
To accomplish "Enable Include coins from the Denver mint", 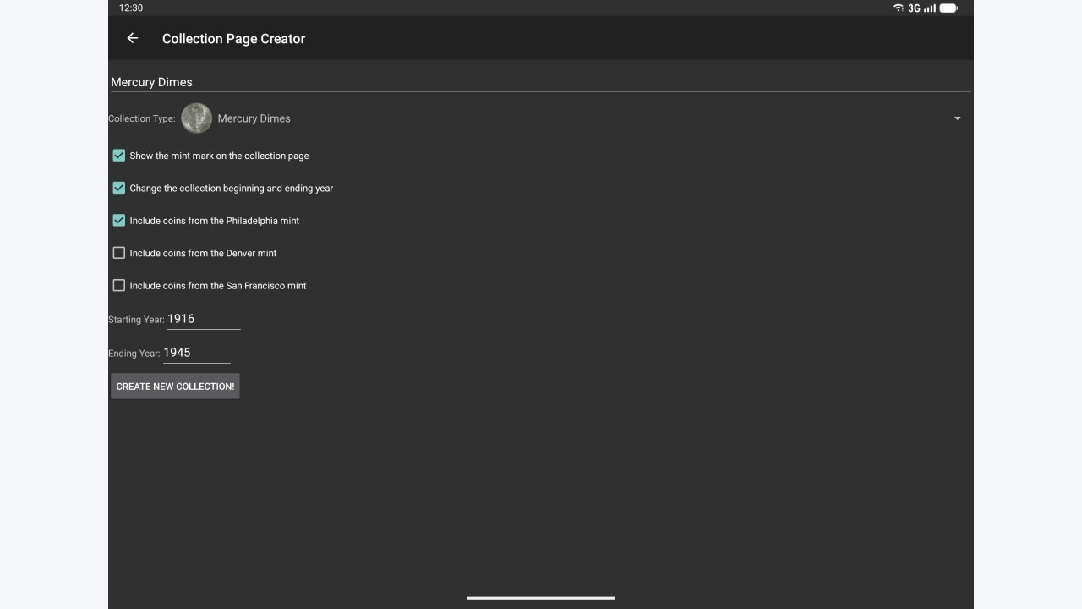I will point(119,253).
